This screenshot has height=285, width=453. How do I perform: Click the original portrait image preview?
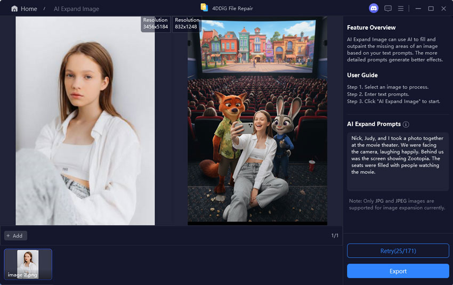click(85, 121)
